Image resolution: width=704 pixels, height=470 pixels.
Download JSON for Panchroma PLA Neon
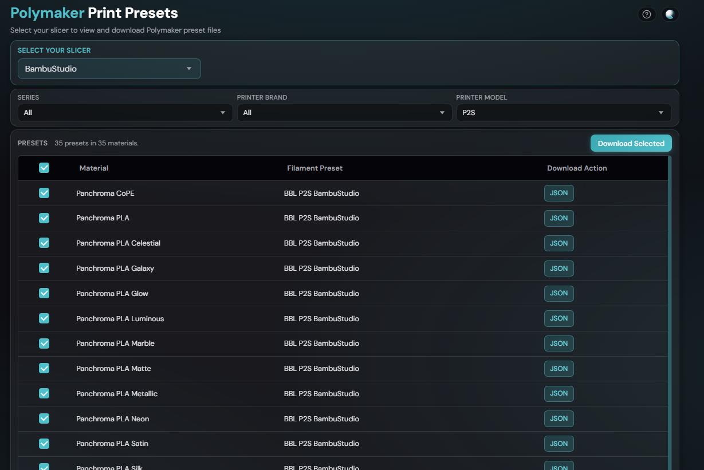pyautogui.click(x=559, y=419)
